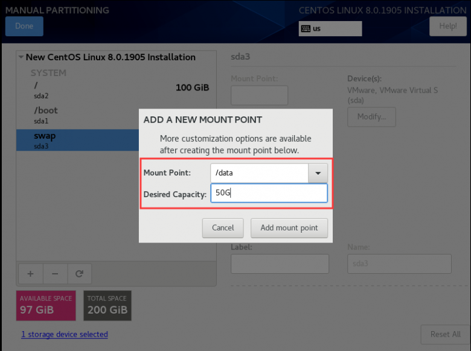The image size is (471, 351).
Task: Click the 100 GiB size of root partition
Action: (192, 87)
